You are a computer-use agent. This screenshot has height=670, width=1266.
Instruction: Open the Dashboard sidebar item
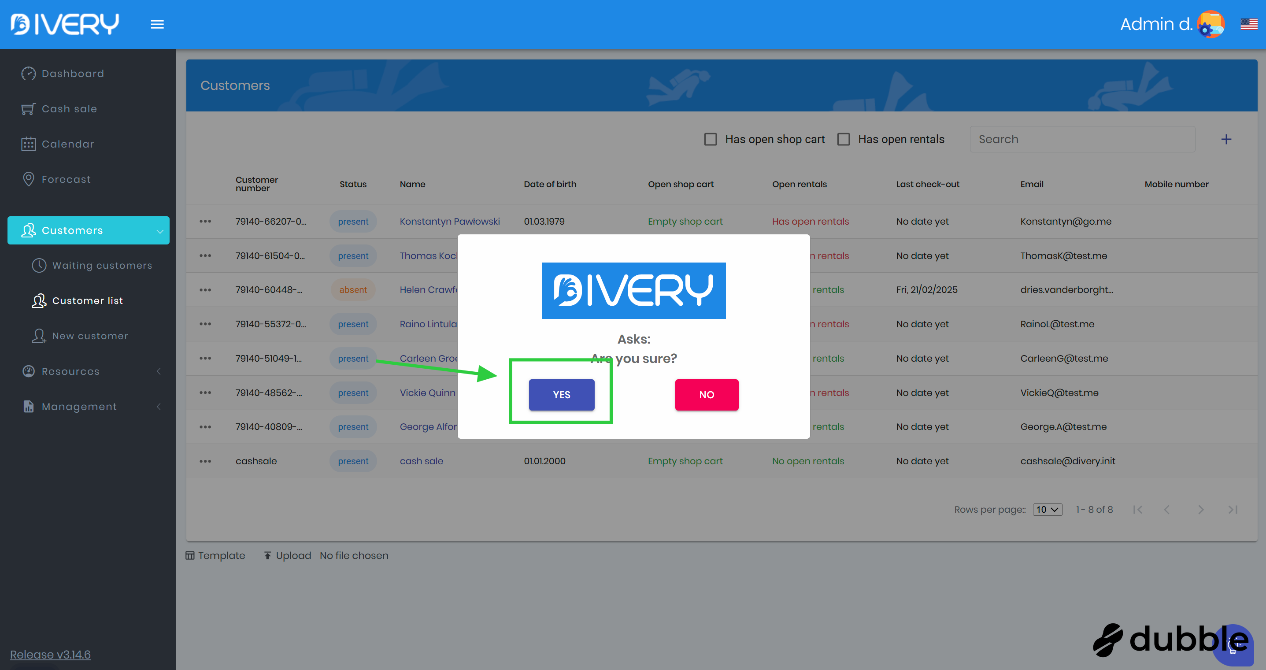point(73,74)
